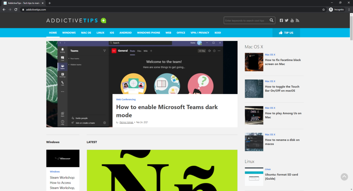Viewport: 353px width, 191px height.
Task: Click the Touch Bar article thumbnail
Action: pyautogui.click(x=254, y=88)
